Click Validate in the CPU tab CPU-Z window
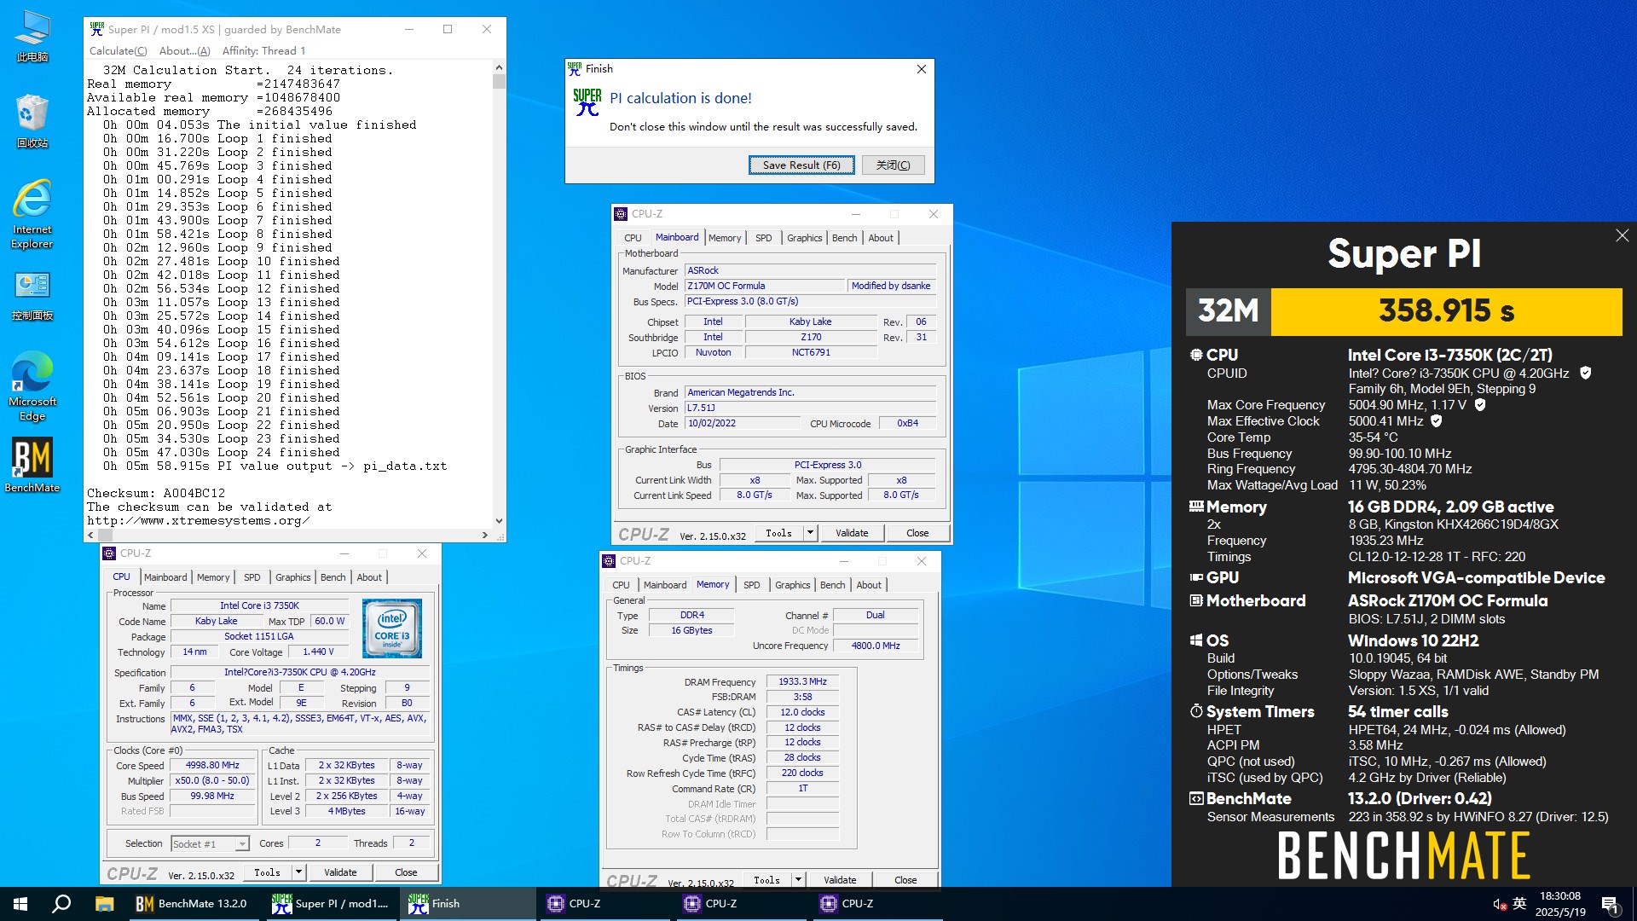This screenshot has height=921, width=1637. tap(340, 872)
